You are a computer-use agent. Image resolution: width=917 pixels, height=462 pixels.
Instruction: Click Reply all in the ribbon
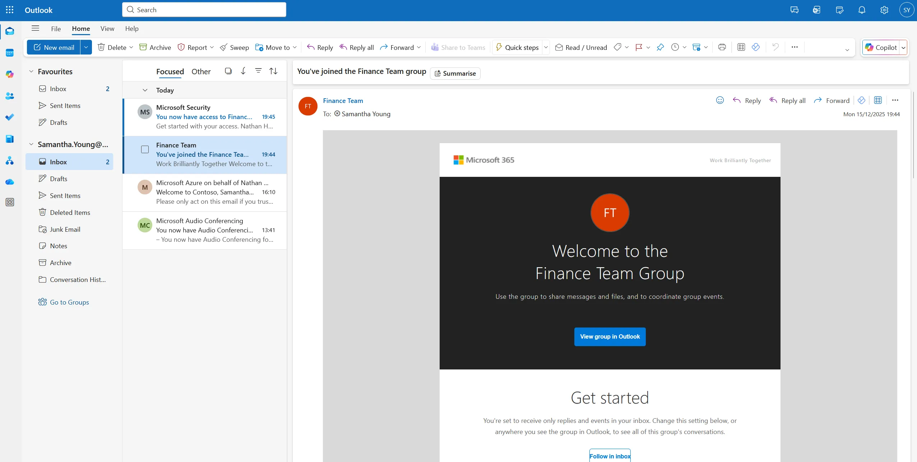[x=357, y=47]
